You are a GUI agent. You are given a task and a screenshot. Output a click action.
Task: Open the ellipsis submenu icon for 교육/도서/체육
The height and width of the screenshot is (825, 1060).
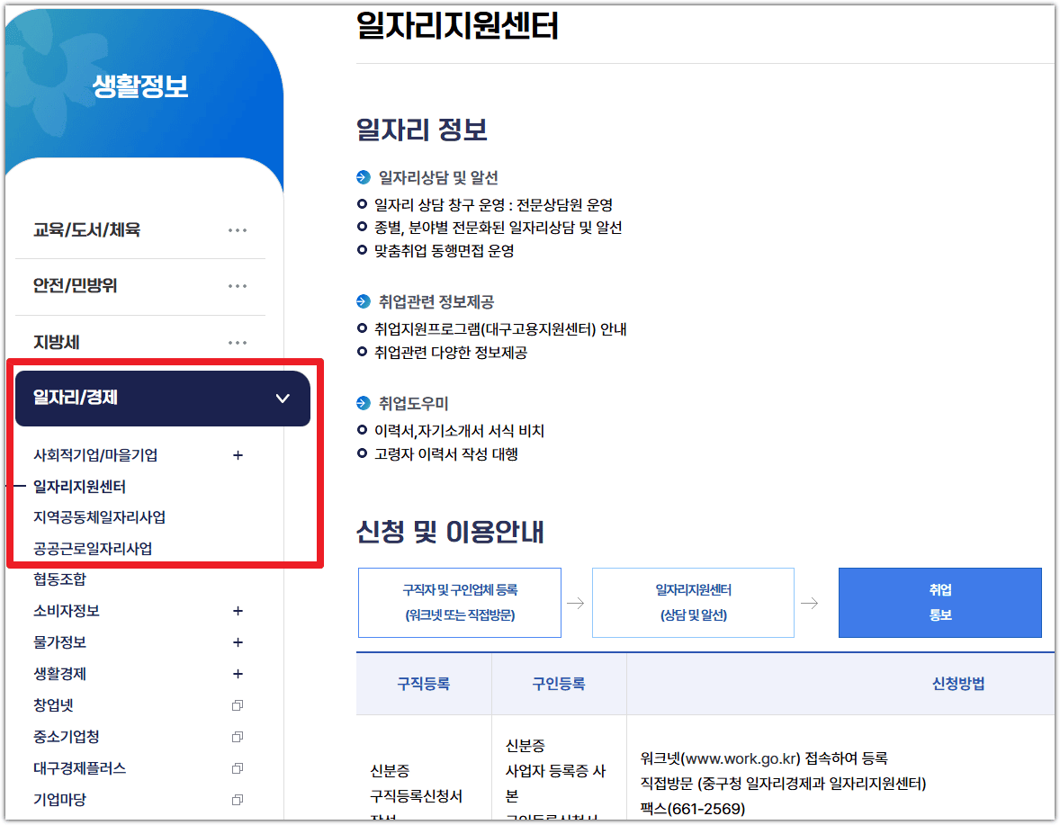237,229
